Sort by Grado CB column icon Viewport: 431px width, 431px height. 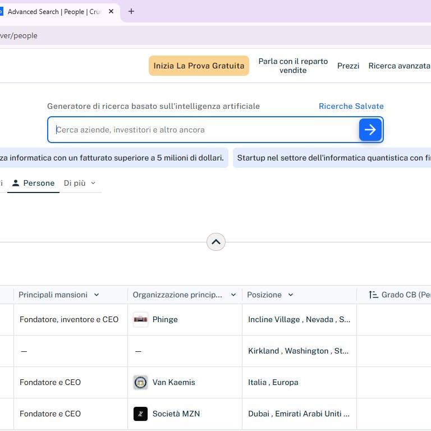point(373,295)
